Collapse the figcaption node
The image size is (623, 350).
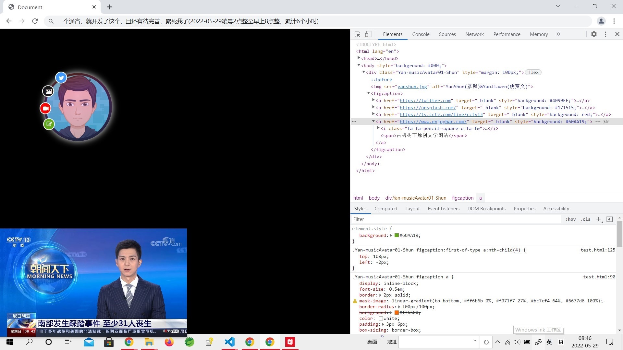[x=368, y=93]
